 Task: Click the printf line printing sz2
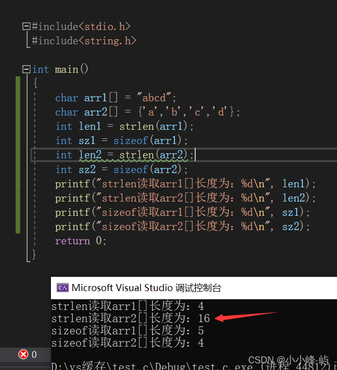(183, 226)
